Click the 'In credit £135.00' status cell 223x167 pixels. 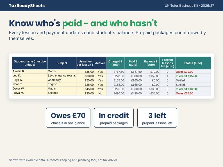pyautogui.click(x=193, y=89)
